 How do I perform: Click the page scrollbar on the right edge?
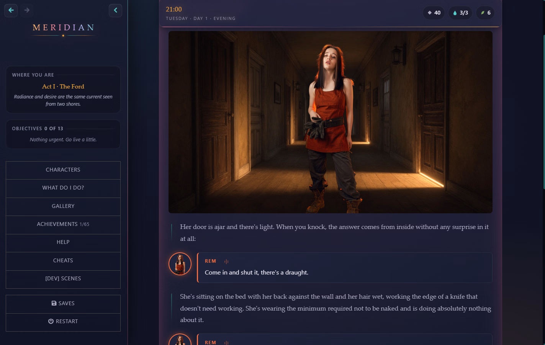point(544,111)
